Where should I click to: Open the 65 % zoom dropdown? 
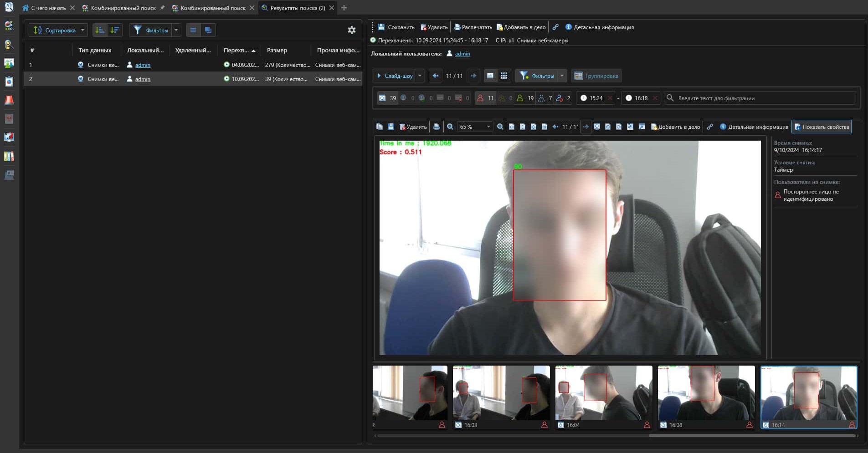(488, 127)
